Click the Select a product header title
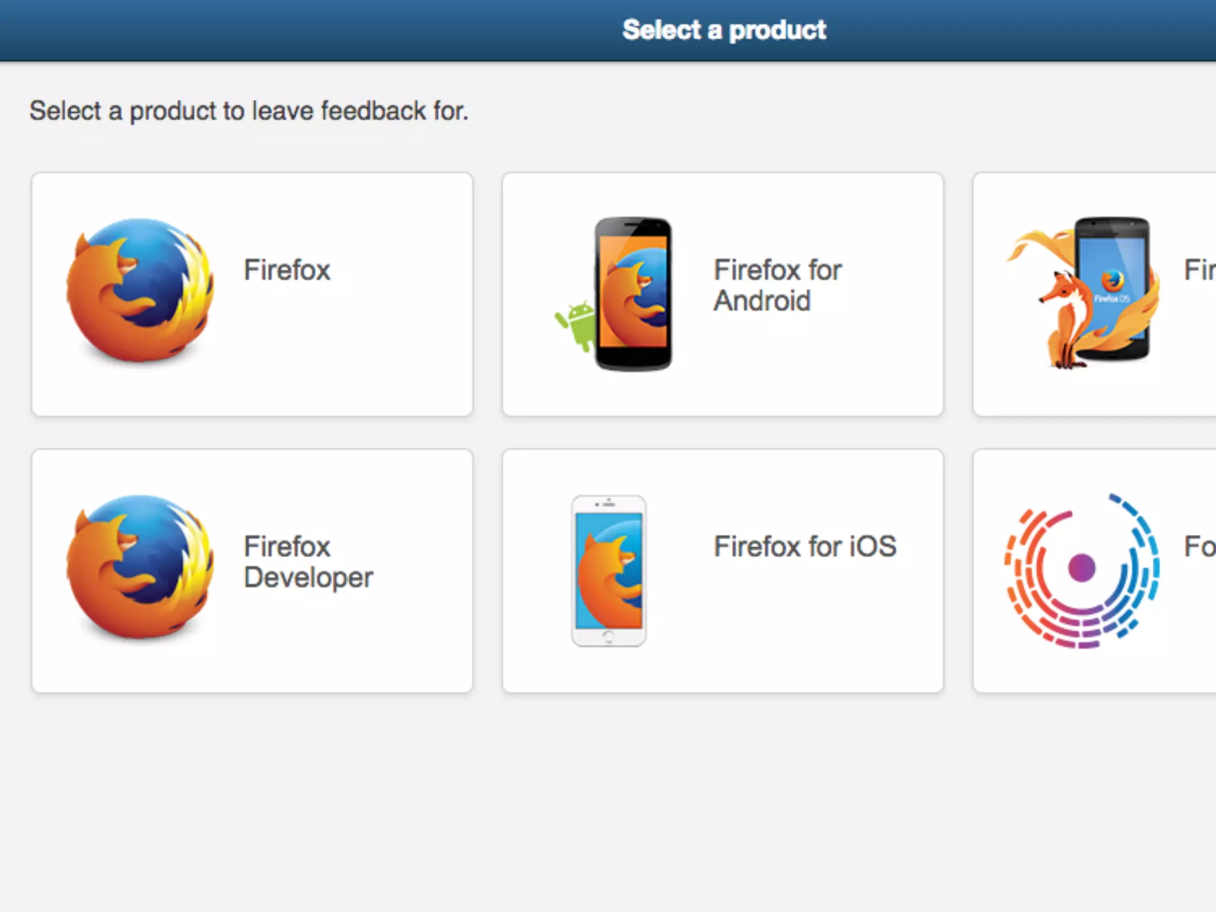Image resolution: width=1216 pixels, height=912 pixels. coord(724,30)
